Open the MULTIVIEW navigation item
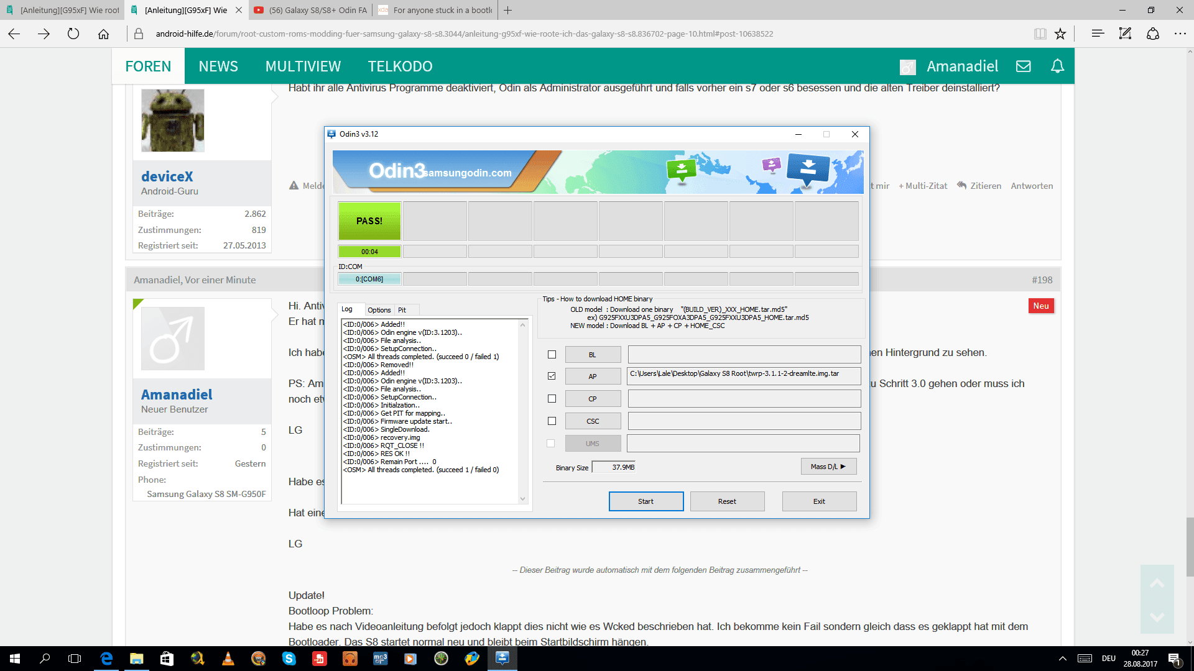 tap(303, 66)
